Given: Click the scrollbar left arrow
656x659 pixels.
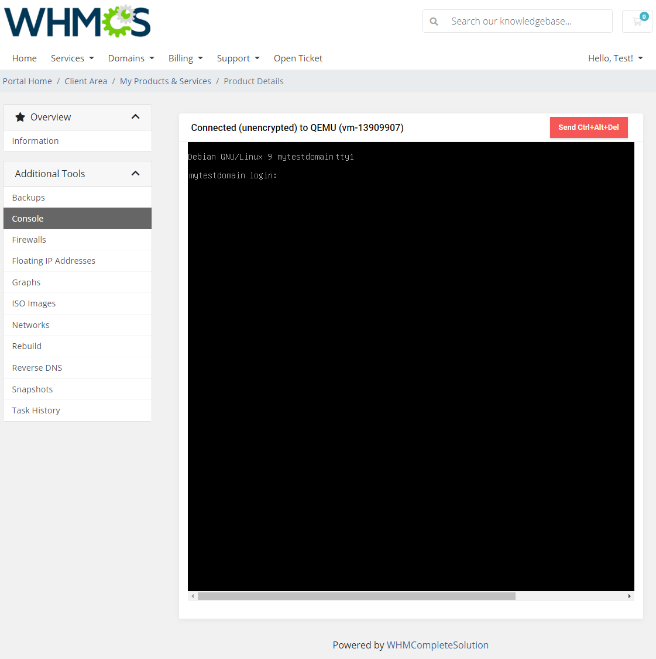Looking at the screenshot, I should point(193,596).
